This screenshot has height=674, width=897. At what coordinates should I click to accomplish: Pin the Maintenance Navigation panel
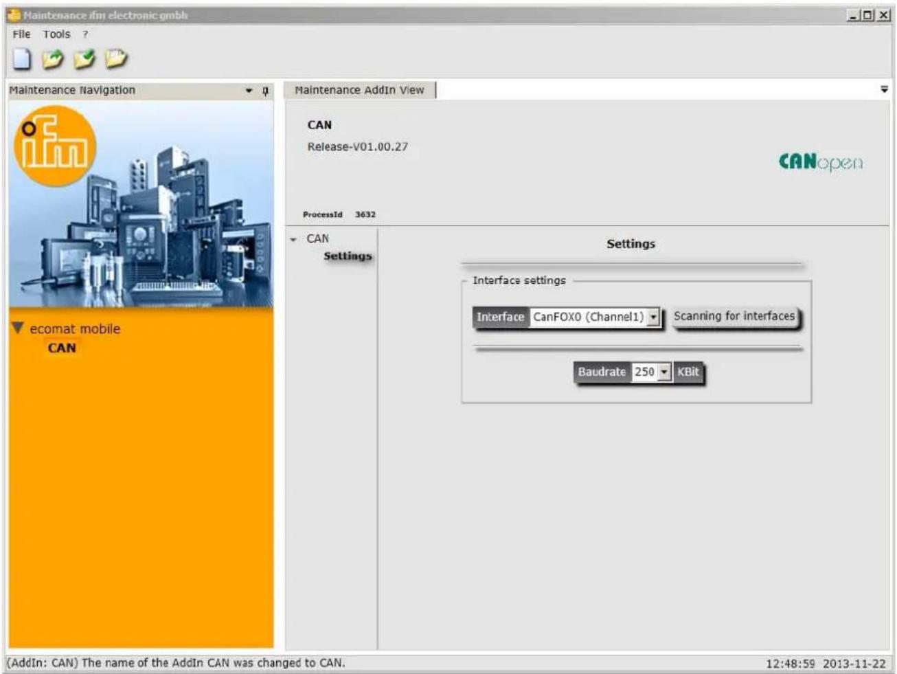(266, 91)
